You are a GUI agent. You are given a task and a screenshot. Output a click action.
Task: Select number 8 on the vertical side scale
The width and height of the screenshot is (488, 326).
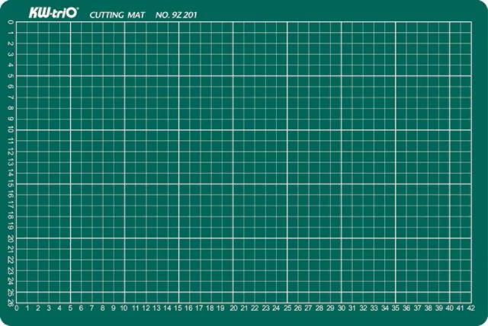click(x=11, y=108)
